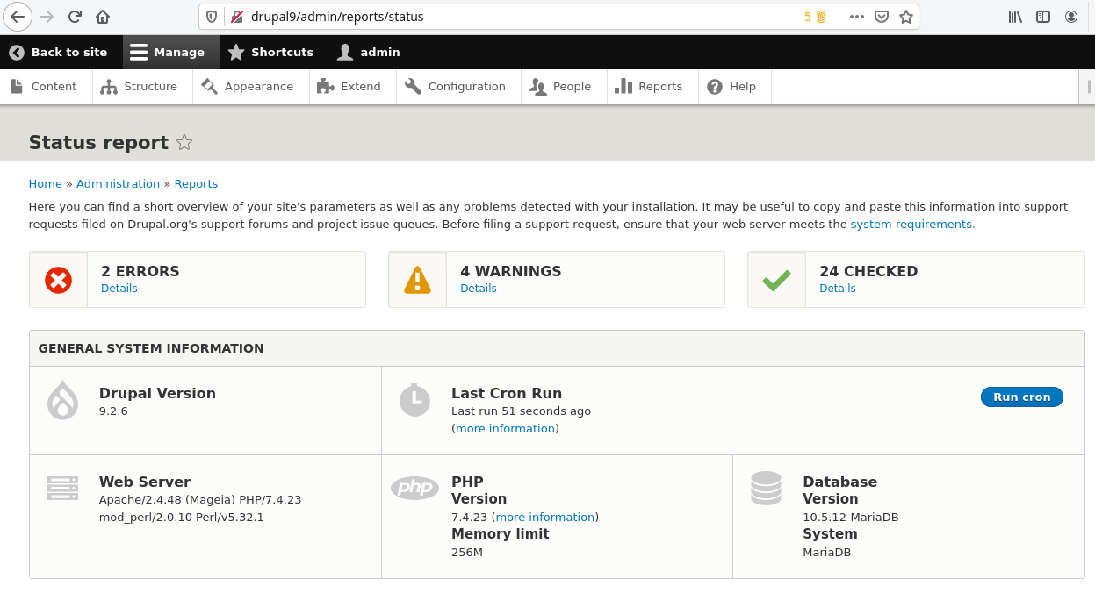The image size is (1095, 593).
Task: Click the Last Cron Run clock icon
Action: click(414, 399)
